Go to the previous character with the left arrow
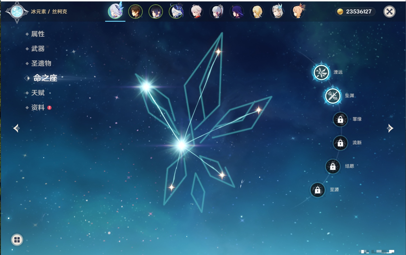 16,128
